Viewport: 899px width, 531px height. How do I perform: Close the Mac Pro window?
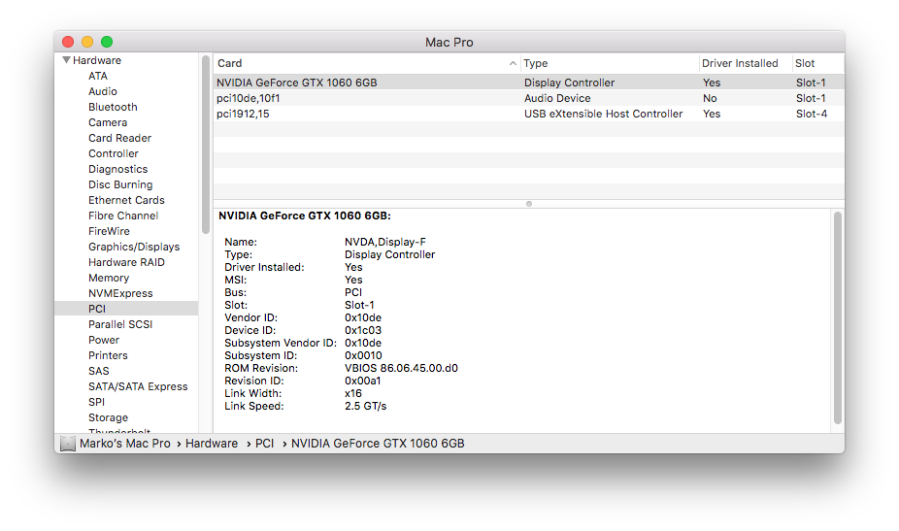68,42
